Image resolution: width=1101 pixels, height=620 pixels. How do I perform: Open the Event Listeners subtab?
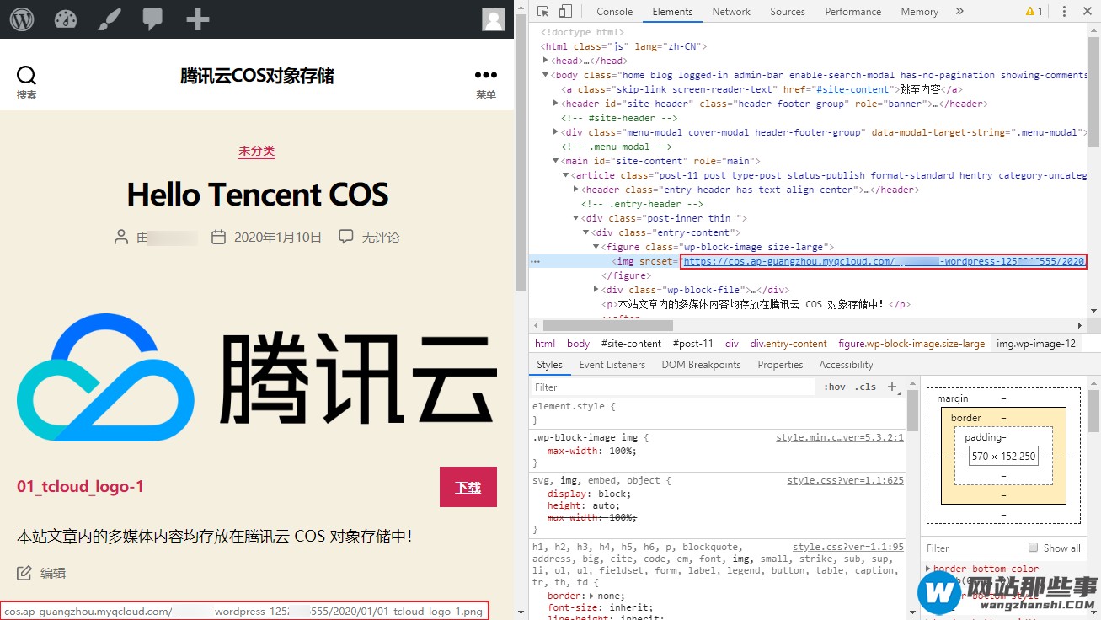coord(612,365)
